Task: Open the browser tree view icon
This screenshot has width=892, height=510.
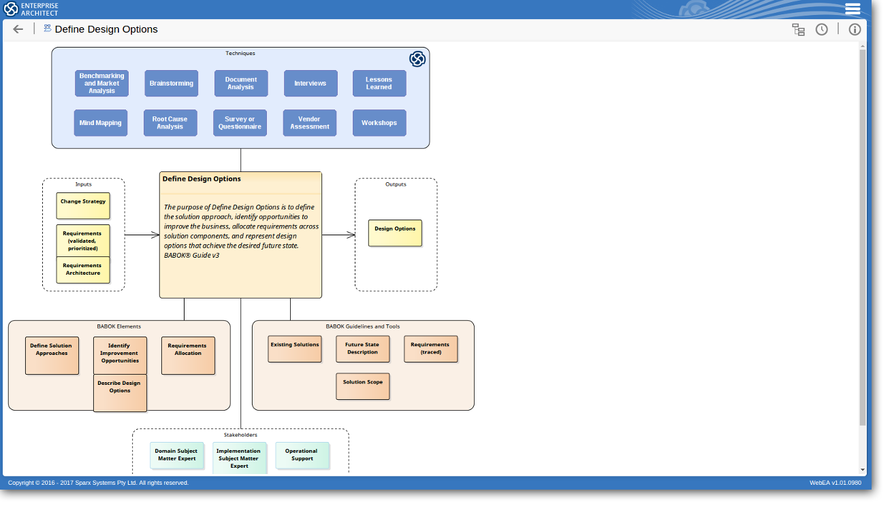Action: (x=798, y=29)
